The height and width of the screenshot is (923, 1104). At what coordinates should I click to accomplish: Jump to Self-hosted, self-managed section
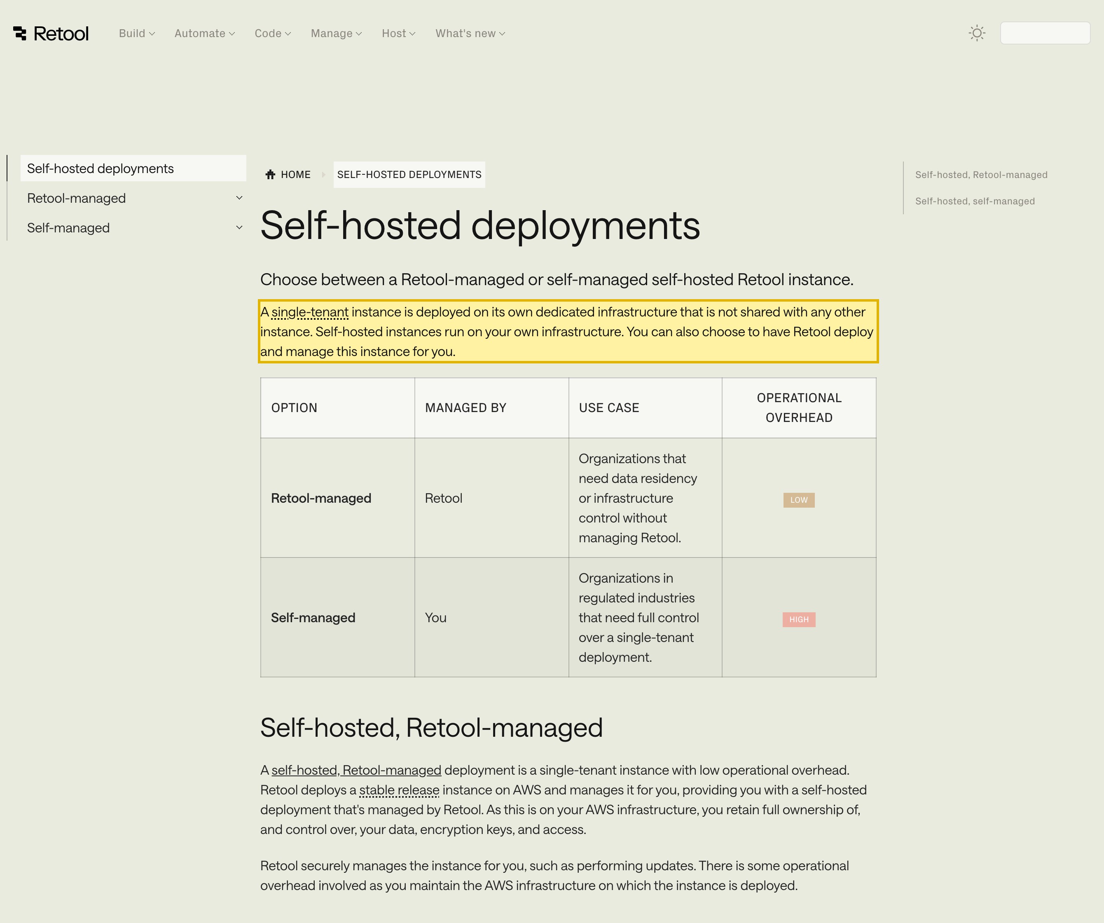coord(975,201)
